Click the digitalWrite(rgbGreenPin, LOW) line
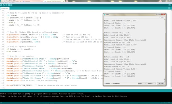Screen dimensions: 172x104 click(23, 42)
